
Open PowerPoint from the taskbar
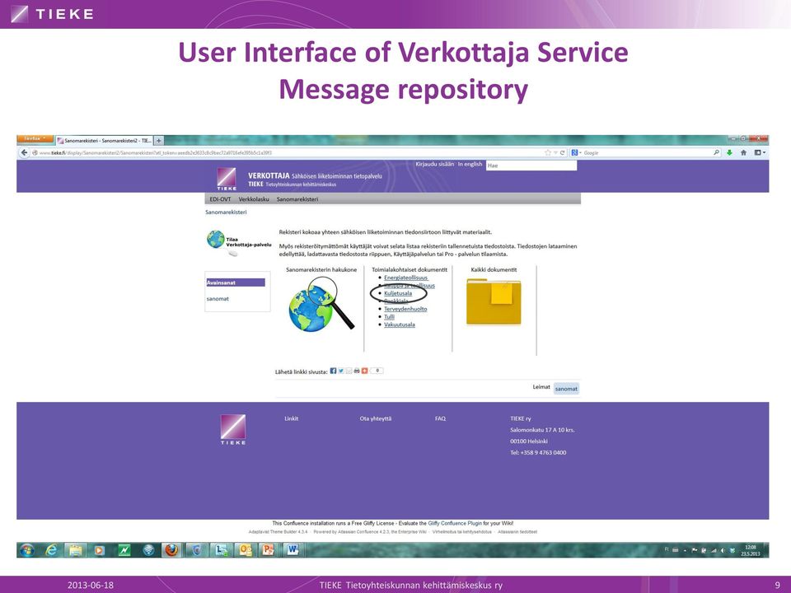pos(269,550)
